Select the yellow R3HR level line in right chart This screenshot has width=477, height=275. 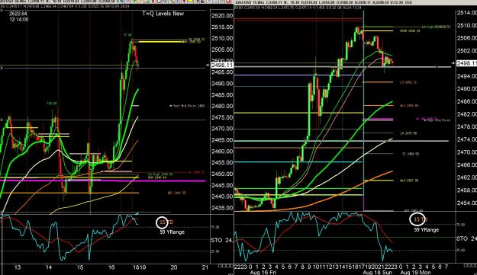(x=378, y=31)
